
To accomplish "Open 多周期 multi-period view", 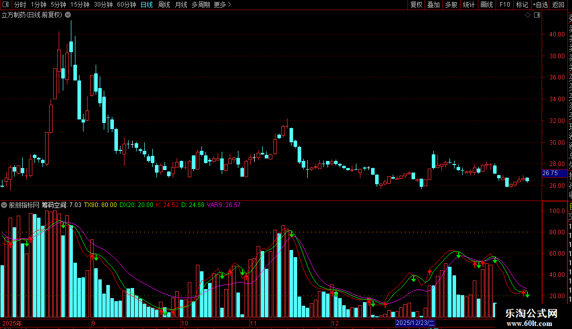I will [200, 5].
